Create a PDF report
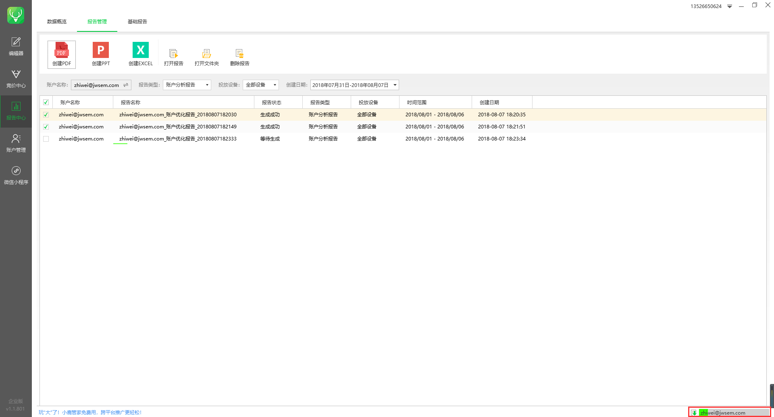The image size is (774, 417). pyautogui.click(x=62, y=54)
